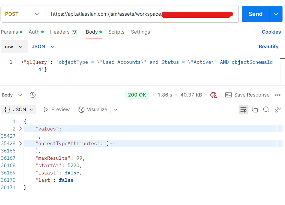Click the Preview play icon

(46, 109)
